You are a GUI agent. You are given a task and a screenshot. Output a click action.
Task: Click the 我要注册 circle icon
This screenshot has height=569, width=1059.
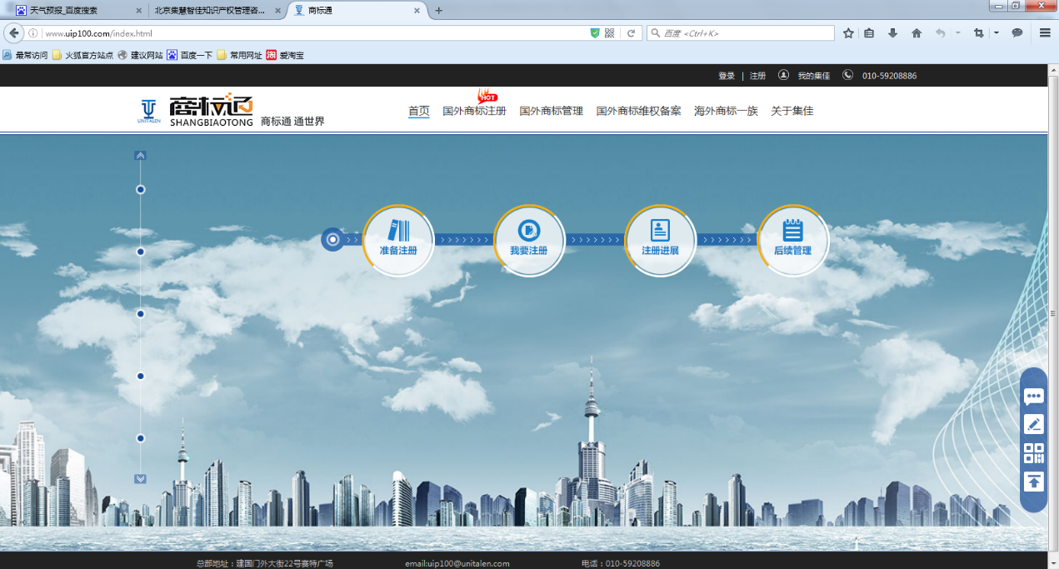(x=529, y=240)
